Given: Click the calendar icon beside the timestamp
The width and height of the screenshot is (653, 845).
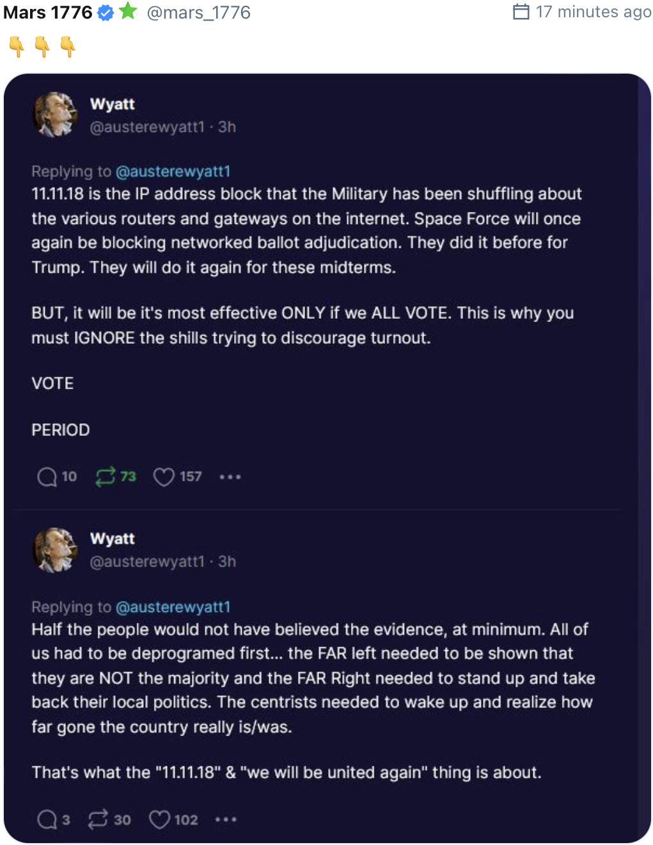Looking at the screenshot, I should (x=521, y=12).
